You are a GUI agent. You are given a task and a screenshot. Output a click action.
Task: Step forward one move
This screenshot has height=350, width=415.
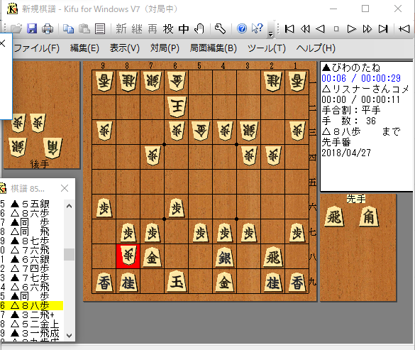tap(351, 28)
